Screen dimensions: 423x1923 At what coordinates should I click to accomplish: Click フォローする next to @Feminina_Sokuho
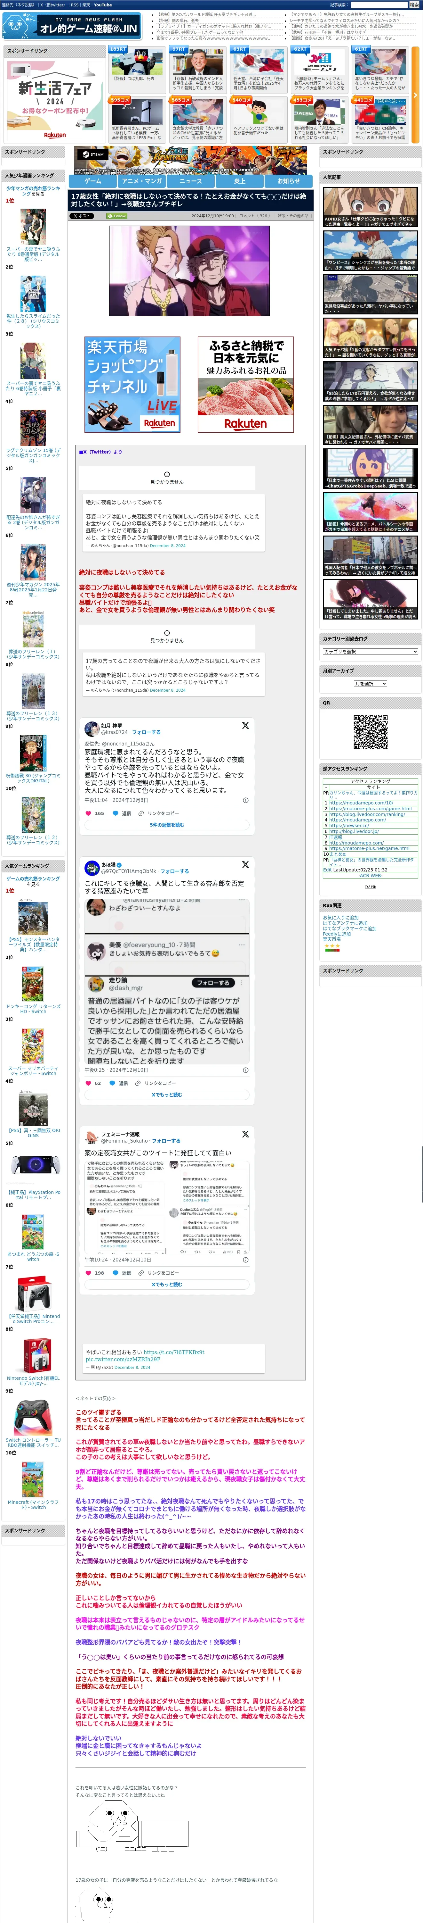(x=166, y=1141)
